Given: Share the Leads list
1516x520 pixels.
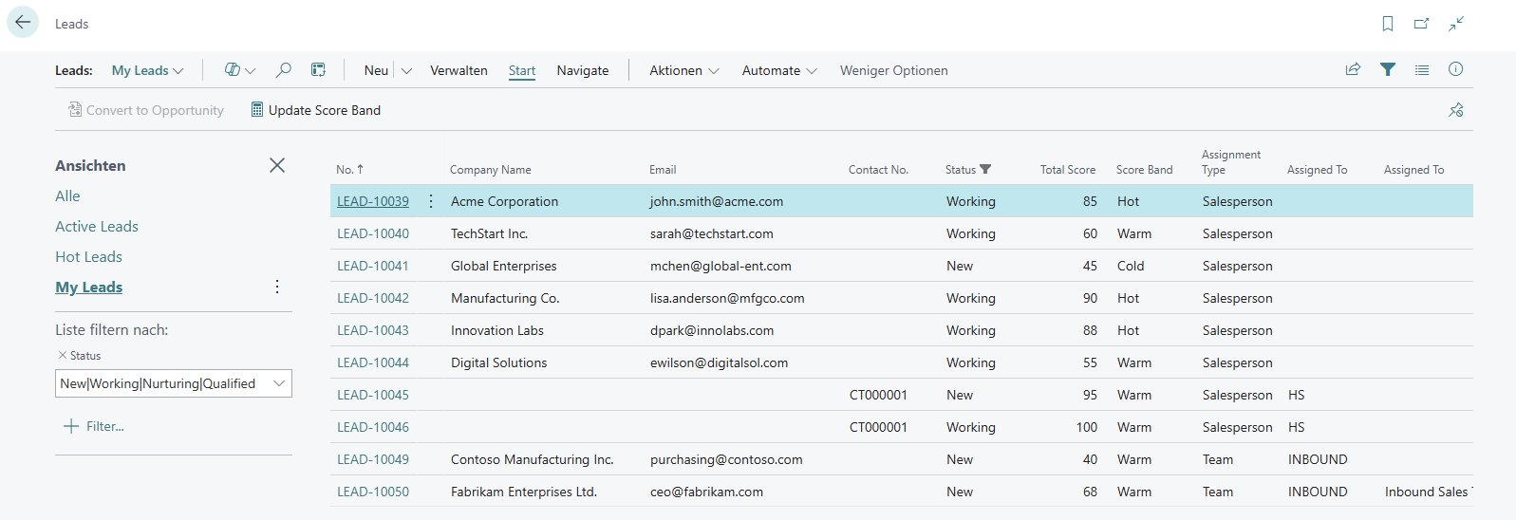Looking at the screenshot, I should [1353, 69].
